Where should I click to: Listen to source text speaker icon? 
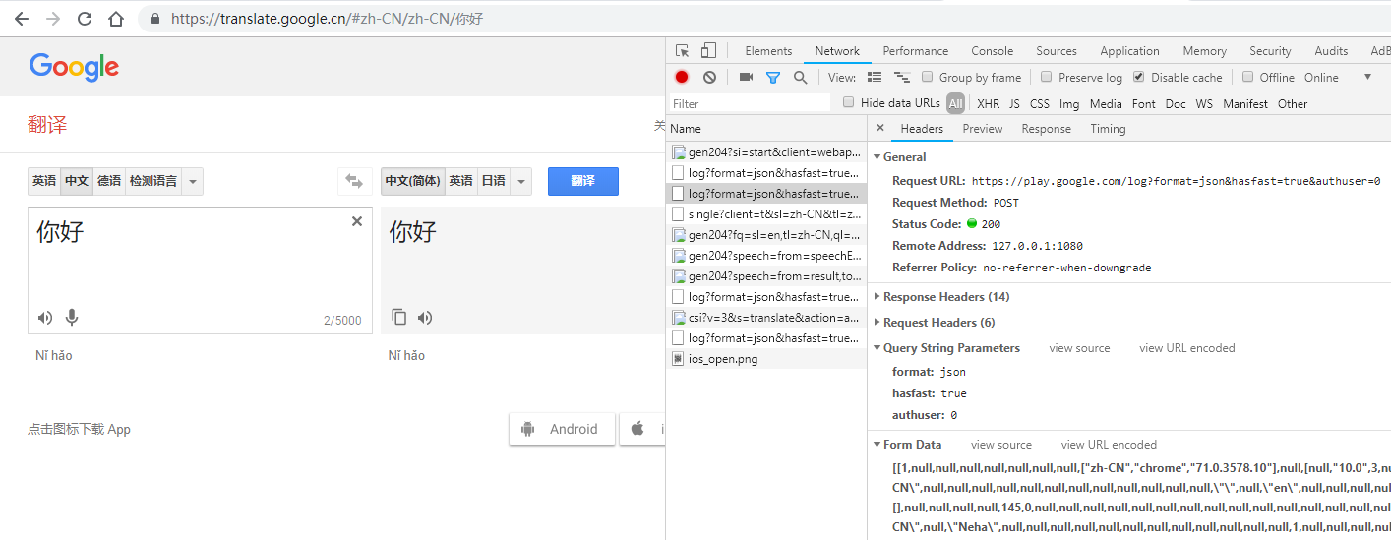(x=45, y=317)
